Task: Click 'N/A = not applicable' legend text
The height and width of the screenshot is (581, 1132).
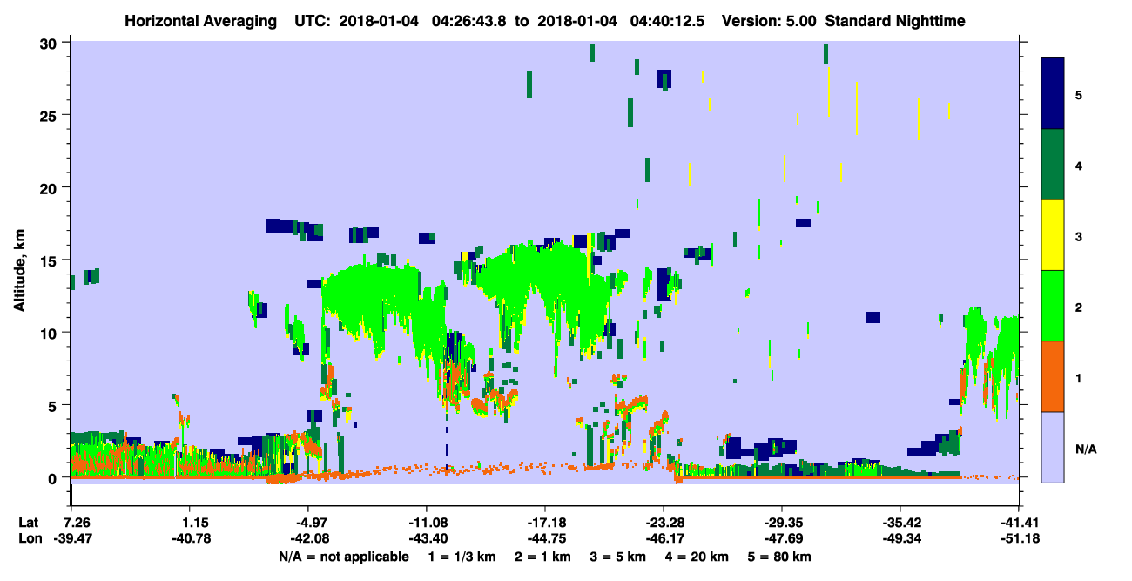Action: coord(343,557)
